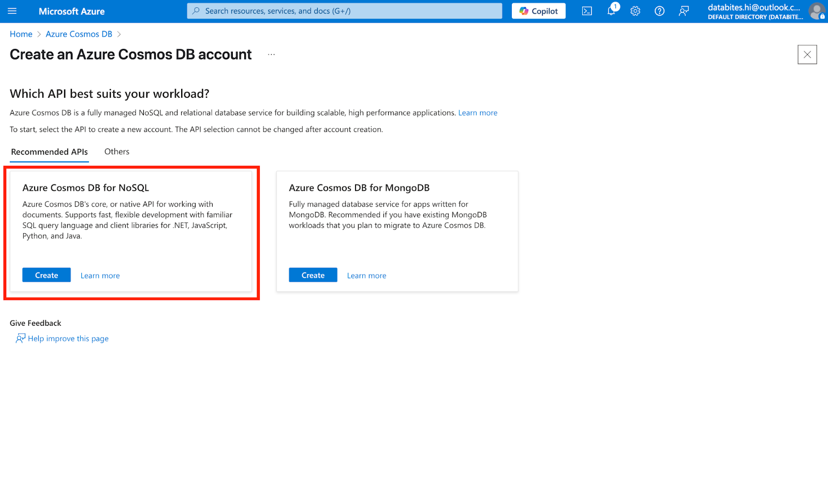The image size is (828, 485).
Task: Click the Copilot button
Action: [539, 11]
